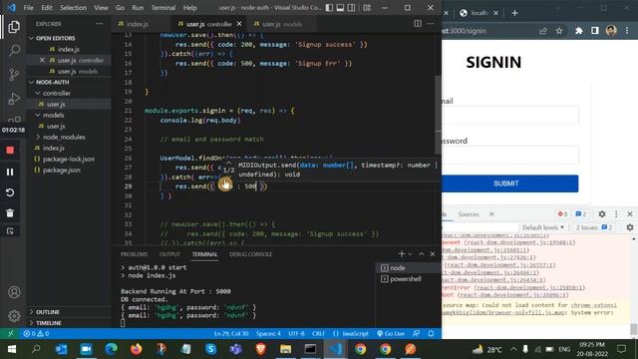The width and height of the screenshot is (638, 359).
Task: Open Windows Start menu
Action: pos(12,349)
